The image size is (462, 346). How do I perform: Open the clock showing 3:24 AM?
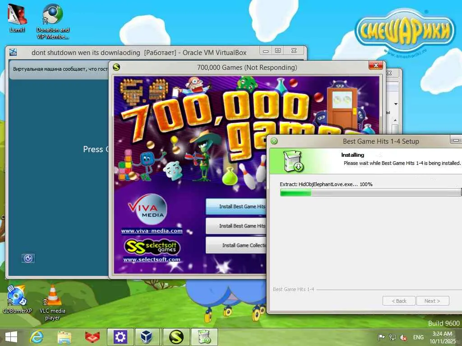click(442, 337)
